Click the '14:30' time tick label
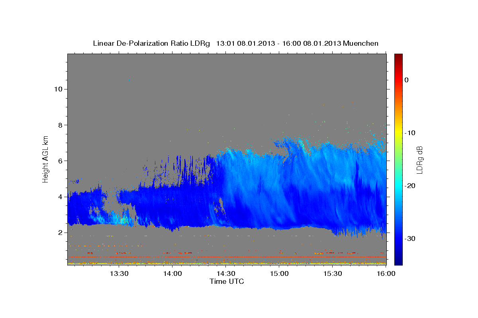Viewport: 478px width, 318px height. click(x=226, y=273)
